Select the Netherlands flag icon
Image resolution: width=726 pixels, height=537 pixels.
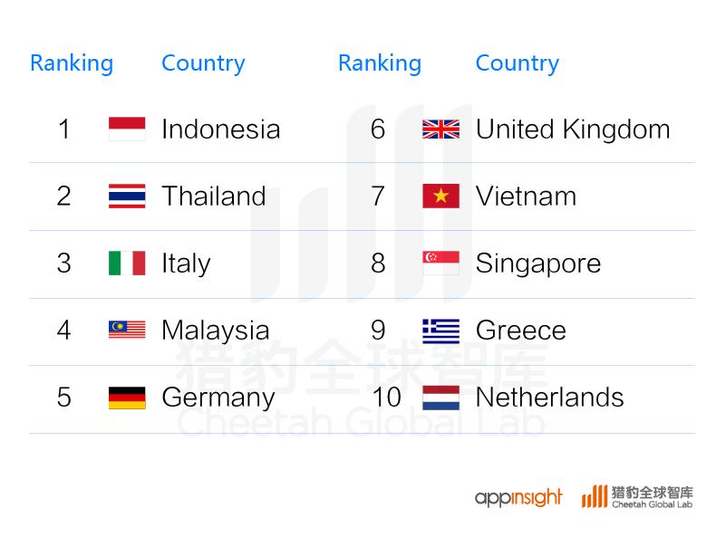tap(440, 398)
